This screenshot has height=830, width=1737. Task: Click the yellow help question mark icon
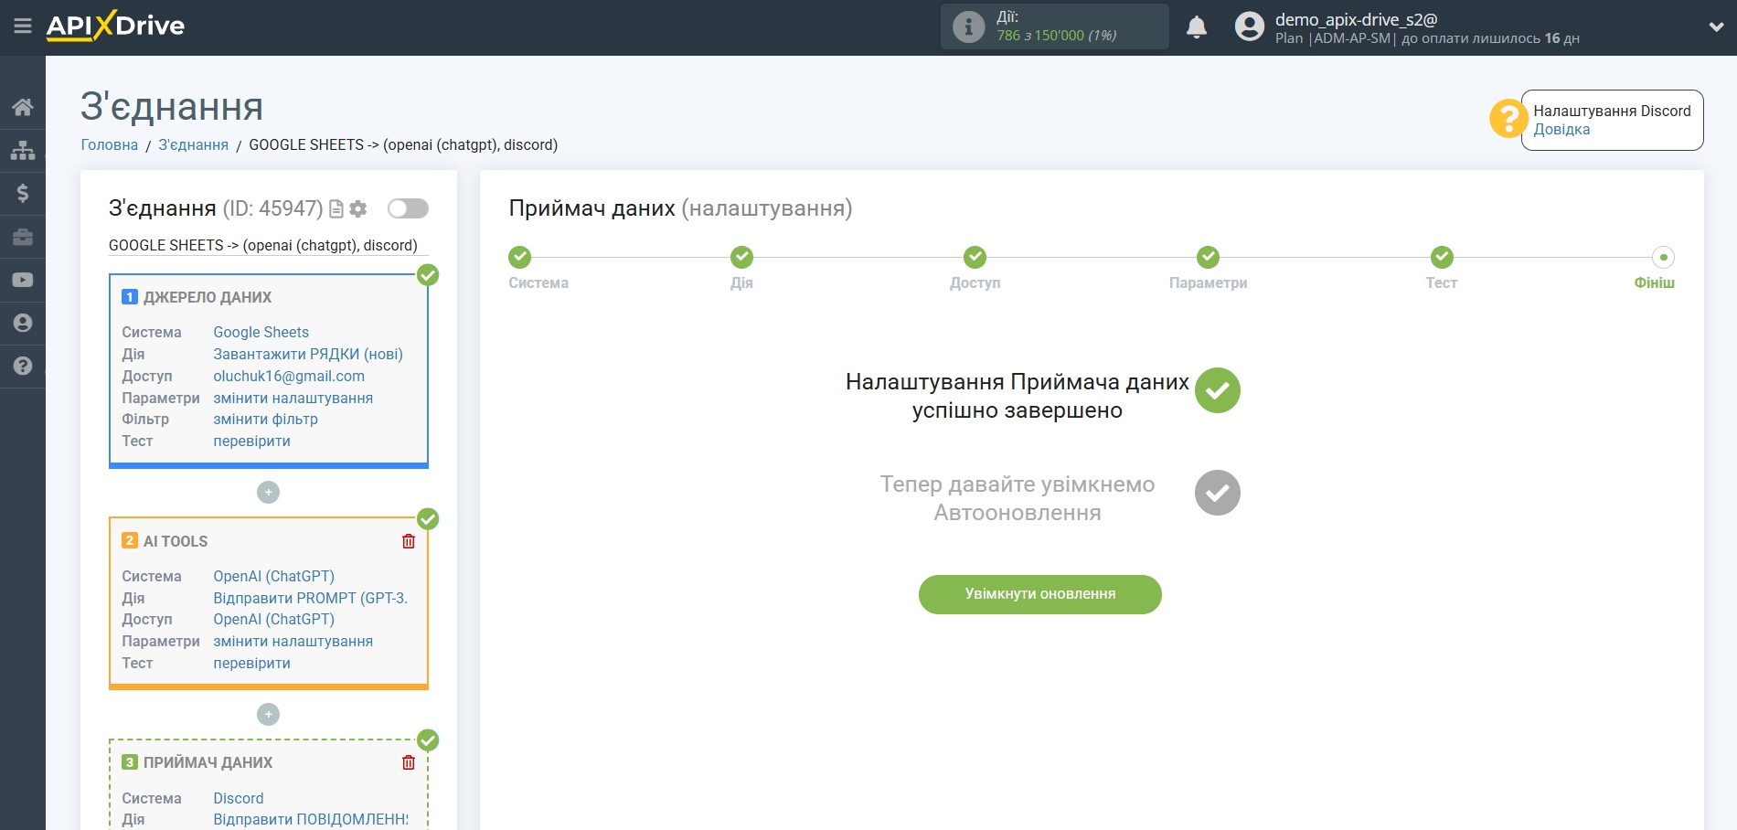click(1508, 119)
